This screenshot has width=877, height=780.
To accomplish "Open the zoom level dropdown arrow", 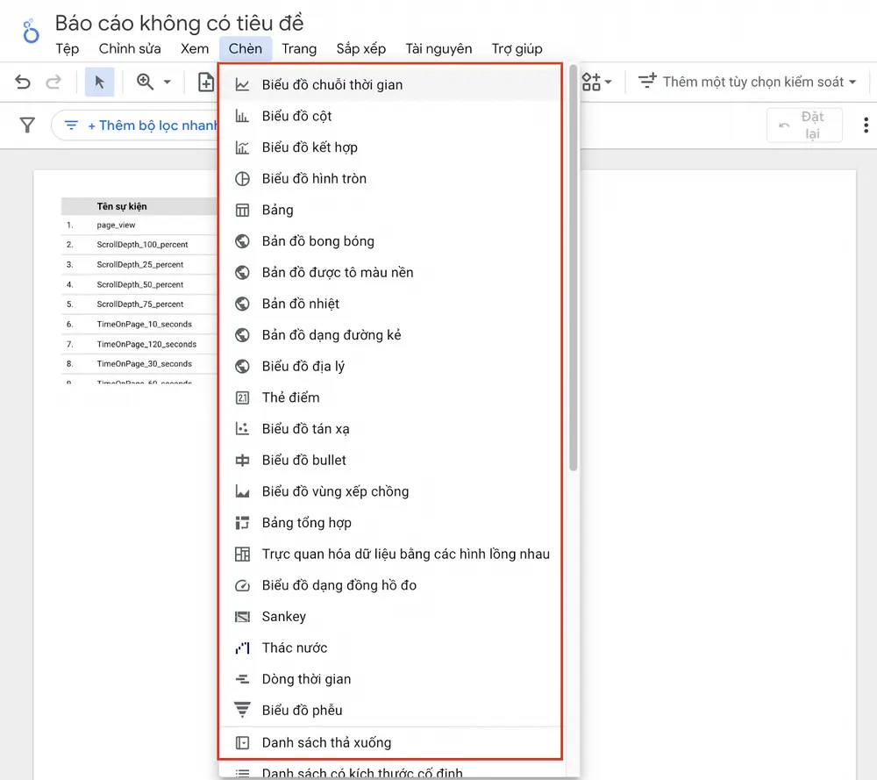I will click(168, 82).
